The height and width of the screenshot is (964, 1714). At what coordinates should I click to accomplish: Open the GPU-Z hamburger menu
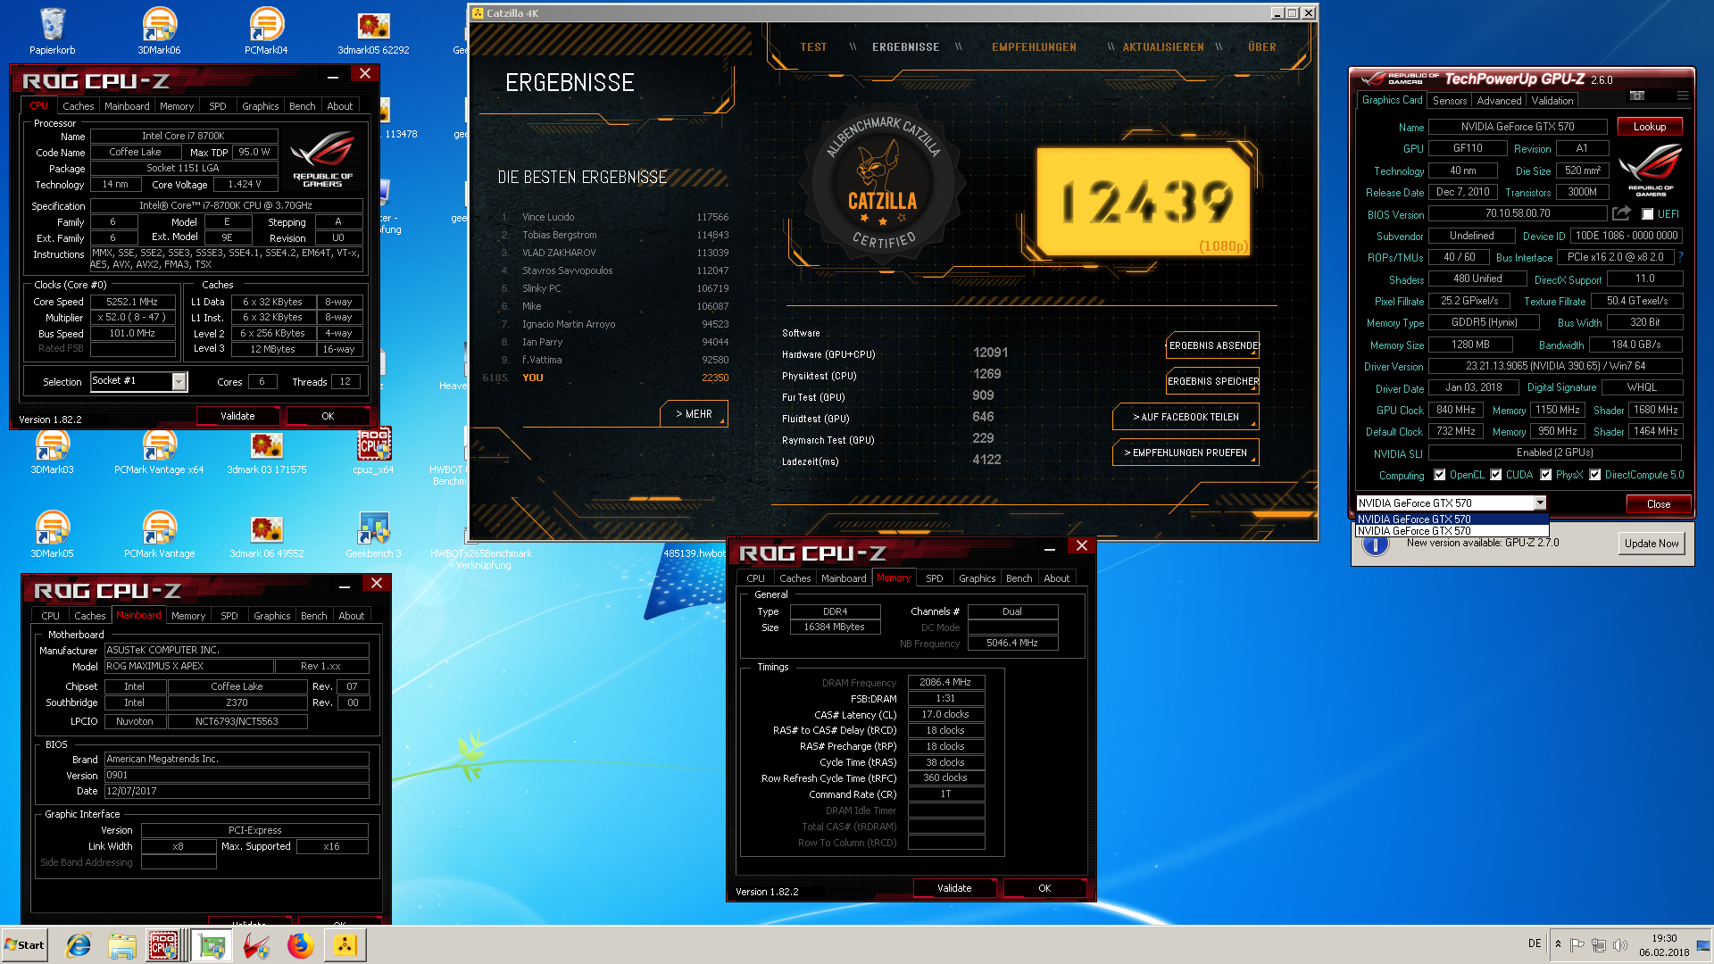(1682, 96)
